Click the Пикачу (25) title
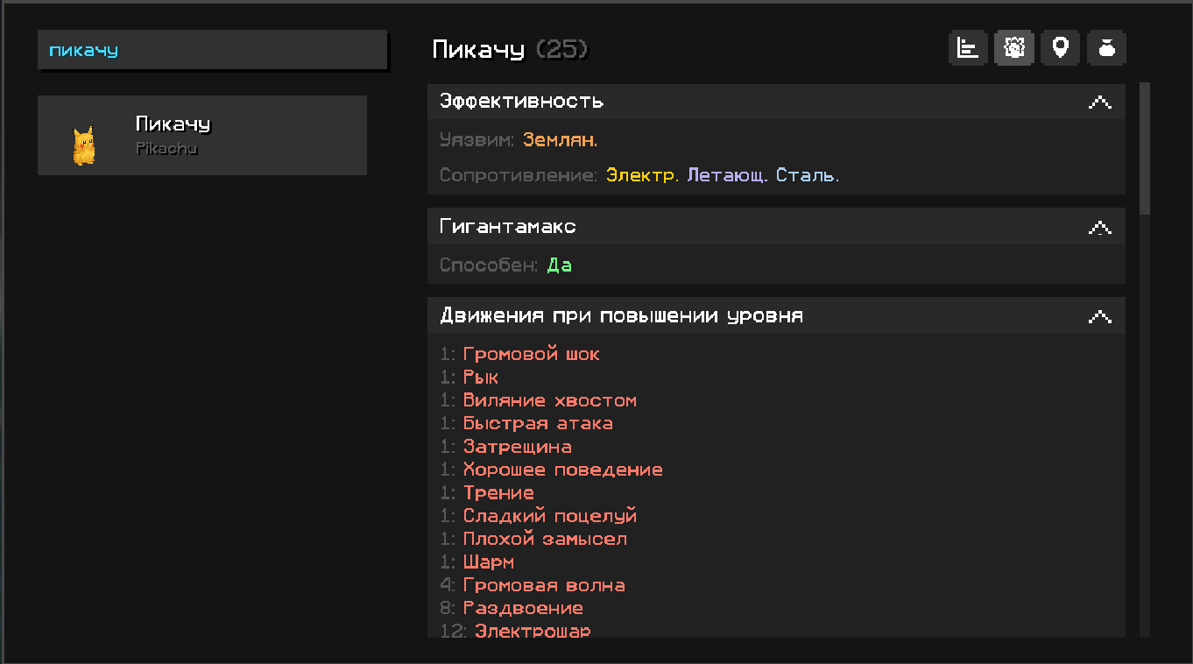 511,49
